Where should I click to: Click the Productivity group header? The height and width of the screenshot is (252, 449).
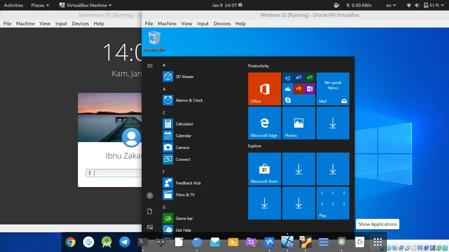pos(258,66)
